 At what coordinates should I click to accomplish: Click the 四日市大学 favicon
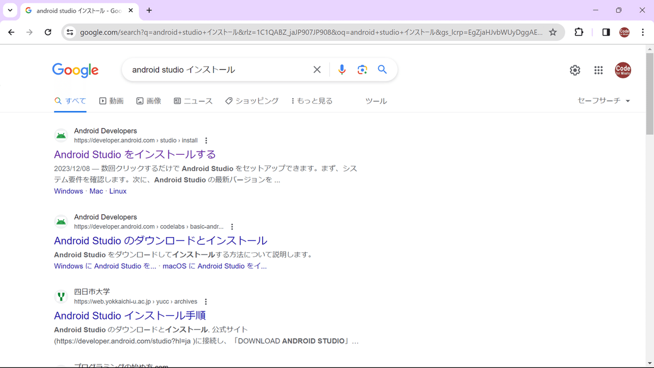click(61, 297)
